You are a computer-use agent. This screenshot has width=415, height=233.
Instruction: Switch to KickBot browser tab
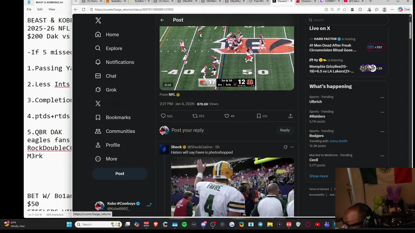140,1
